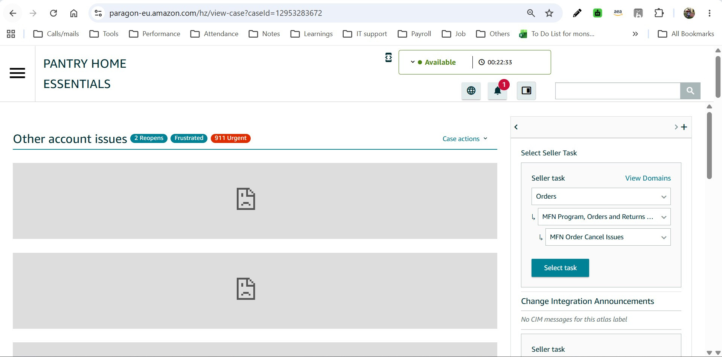722x357 pixels.
Task: Click the gray extension icon beside aea
Action: (638, 13)
